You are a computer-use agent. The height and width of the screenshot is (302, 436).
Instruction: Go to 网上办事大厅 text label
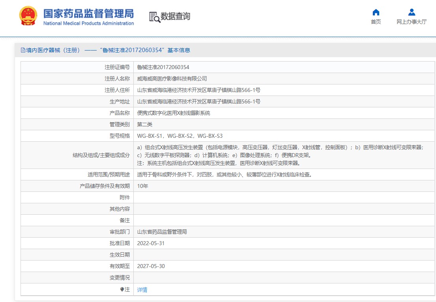tap(412, 22)
